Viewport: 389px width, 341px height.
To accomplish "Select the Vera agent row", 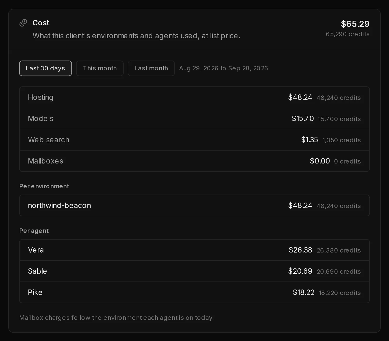I will (x=194, y=250).
